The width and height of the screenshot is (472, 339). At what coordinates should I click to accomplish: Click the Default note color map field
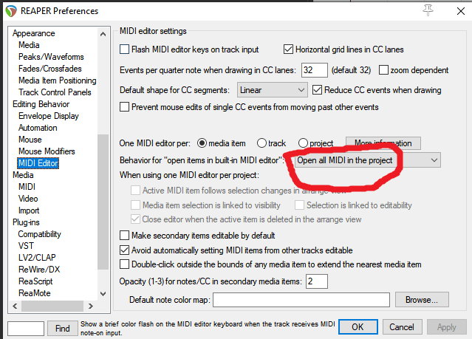pos(301,300)
